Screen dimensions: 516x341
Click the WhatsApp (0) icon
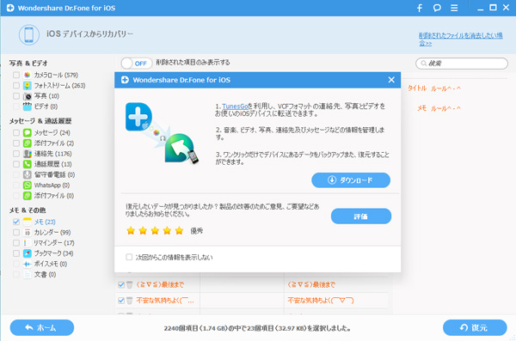click(x=28, y=186)
